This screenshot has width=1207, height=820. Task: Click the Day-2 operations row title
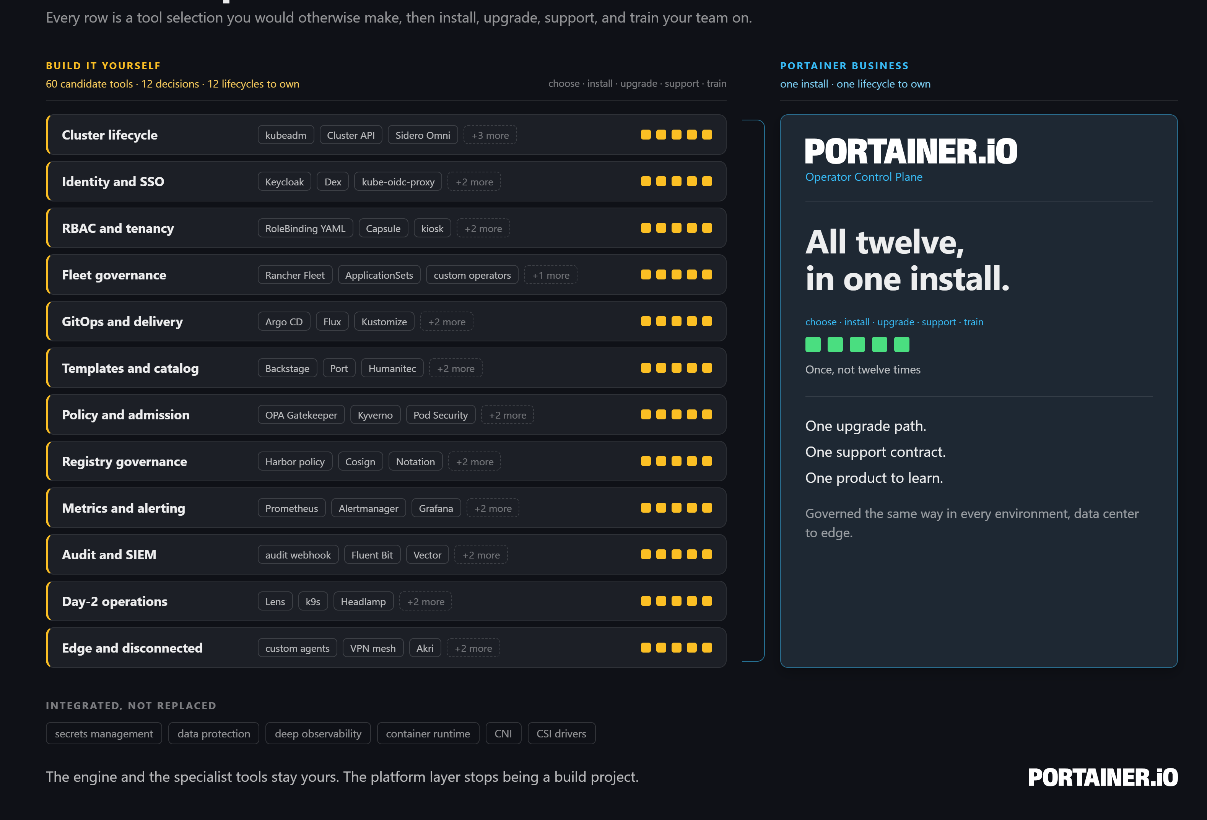[114, 601]
